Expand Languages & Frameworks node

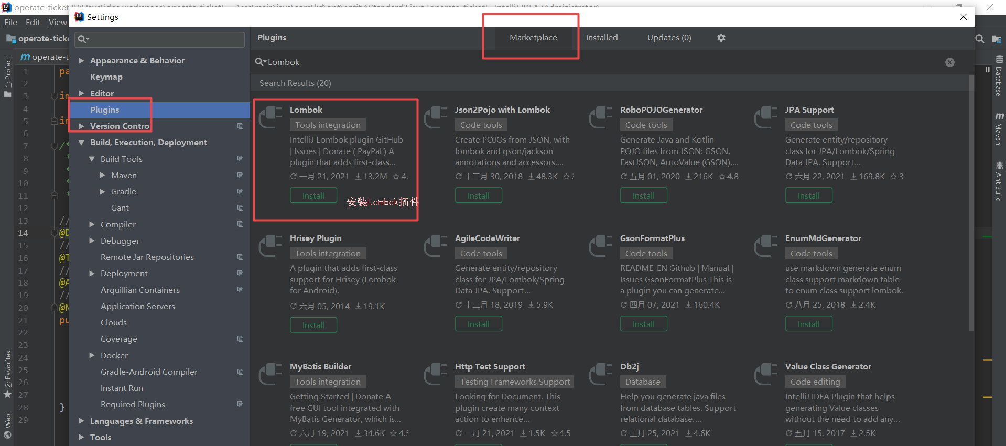click(x=81, y=421)
